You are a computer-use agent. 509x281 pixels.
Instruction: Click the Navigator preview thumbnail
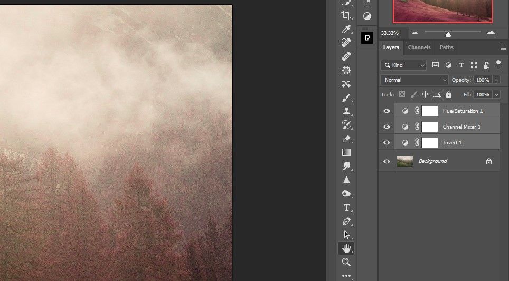(x=442, y=12)
